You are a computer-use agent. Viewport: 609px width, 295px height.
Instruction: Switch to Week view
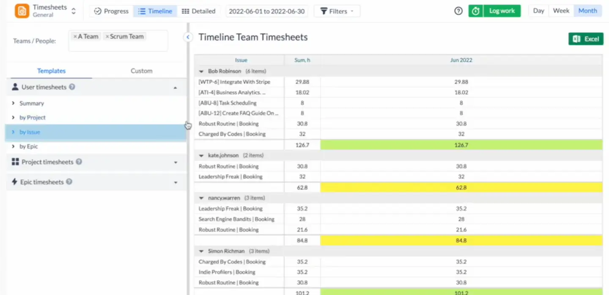click(561, 11)
